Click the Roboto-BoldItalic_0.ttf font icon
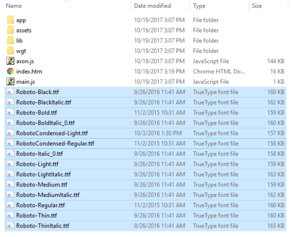The width and height of the screenshot is (292, 237). click(x=10, y=123)
